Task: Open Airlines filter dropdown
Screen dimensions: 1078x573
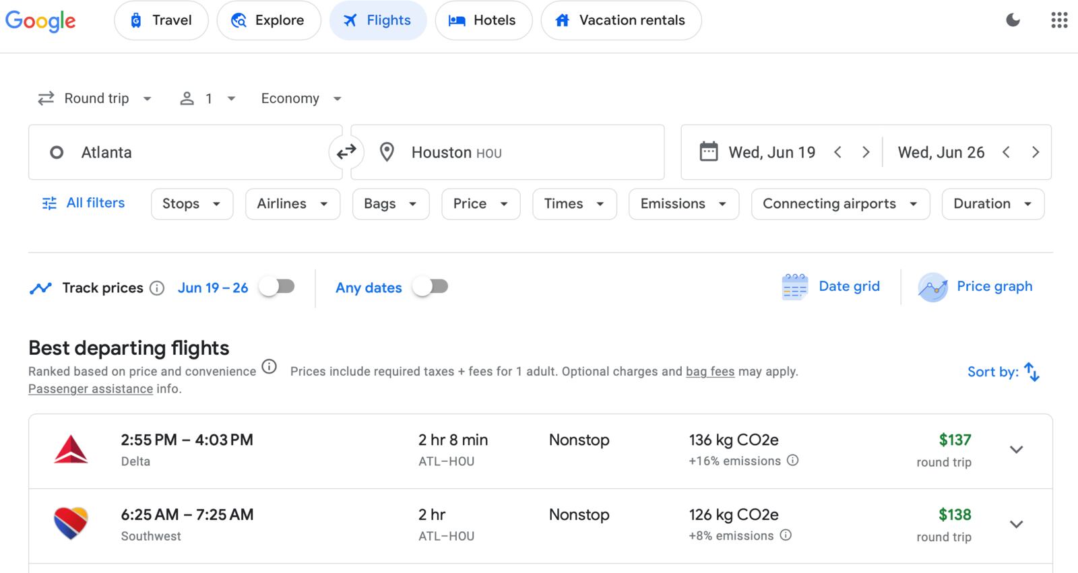Action: click(293, 204)
